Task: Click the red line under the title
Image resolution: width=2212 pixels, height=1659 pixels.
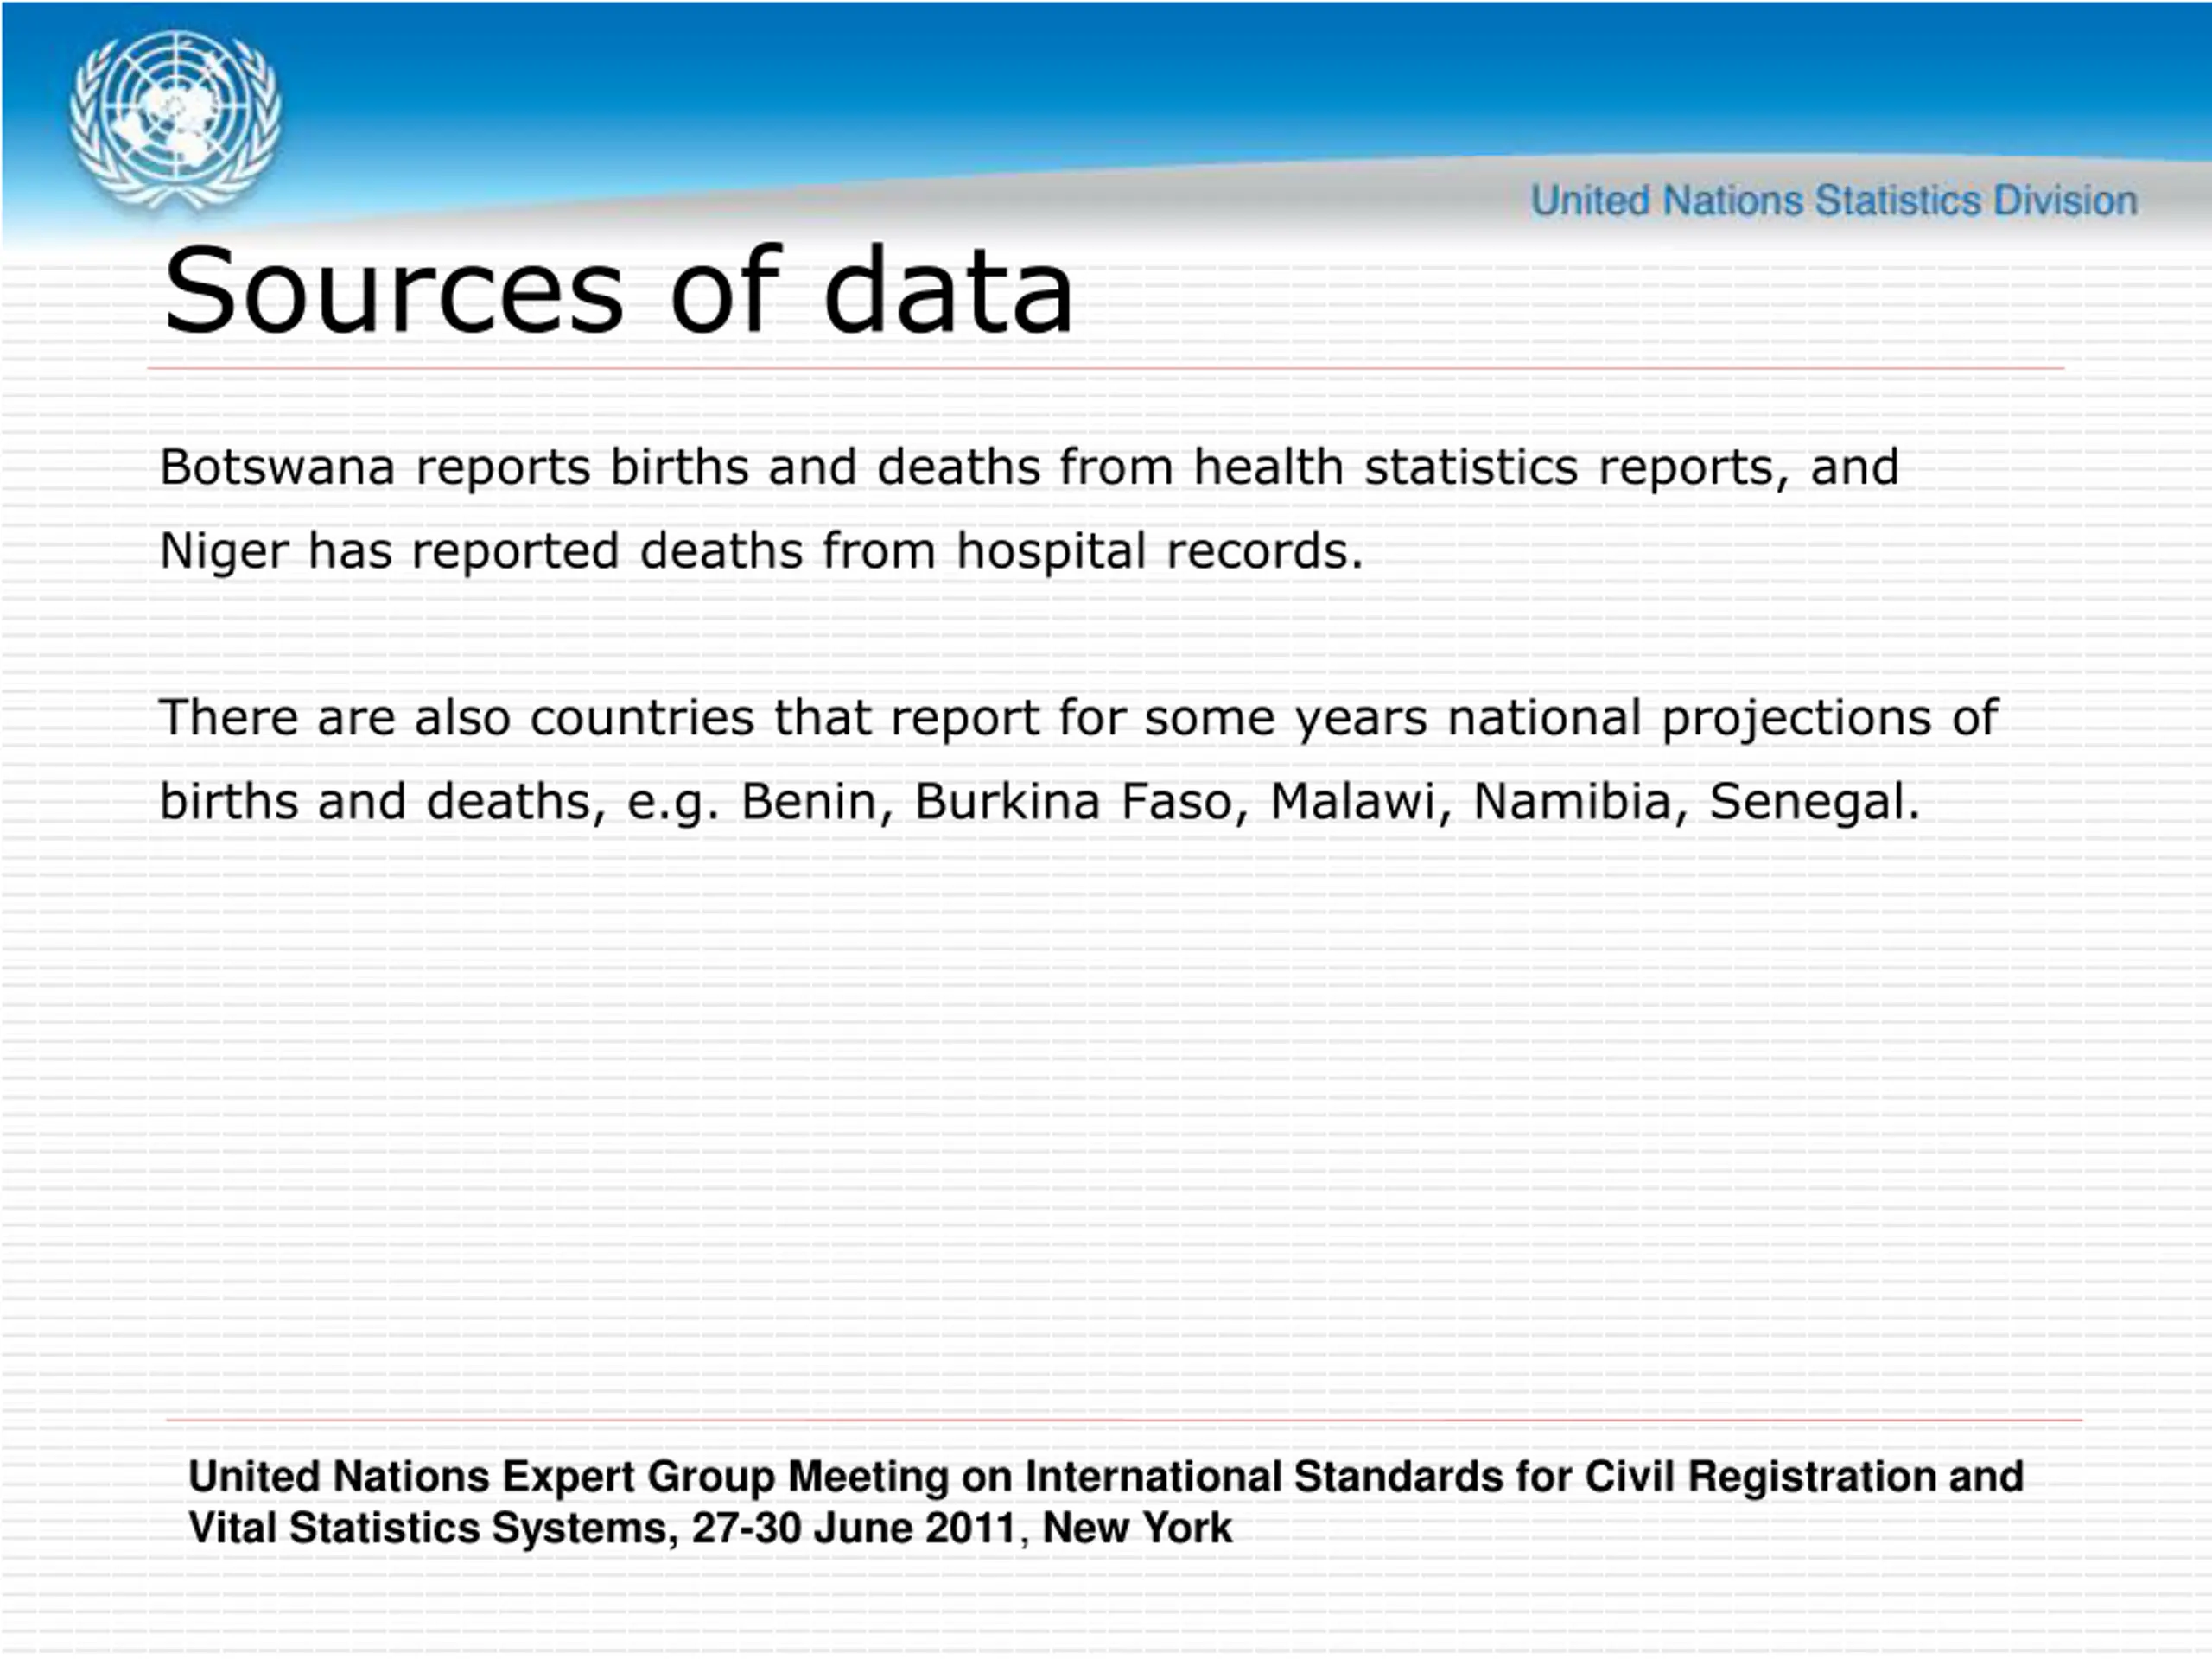Action: (1106, 368)
